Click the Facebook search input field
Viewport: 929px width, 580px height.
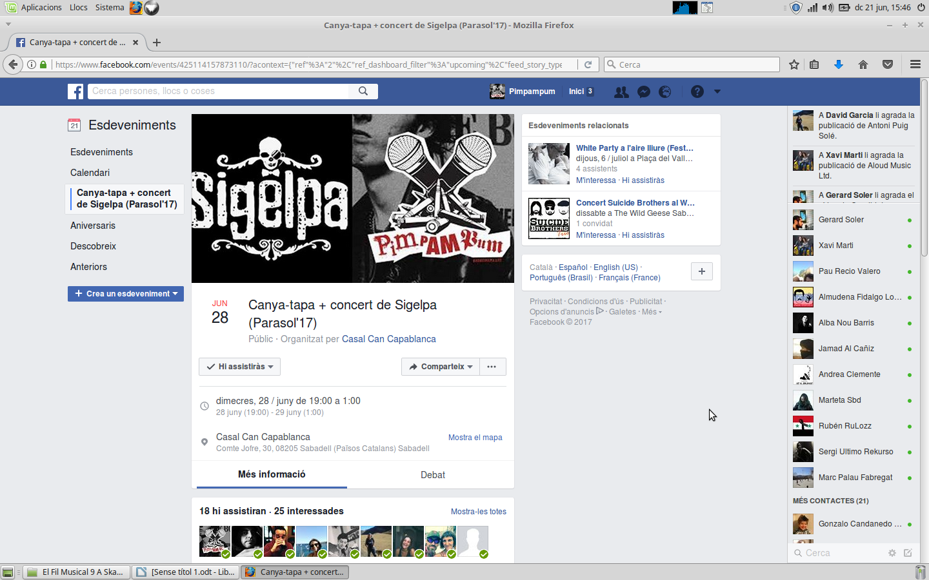218,92
